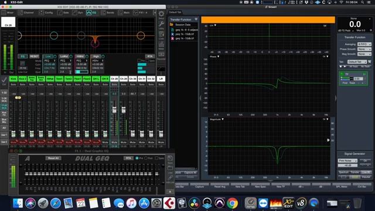
Task: Click the Spotlight search icon in menu bar
Action: pyautogui.click(x=363, y=2)
